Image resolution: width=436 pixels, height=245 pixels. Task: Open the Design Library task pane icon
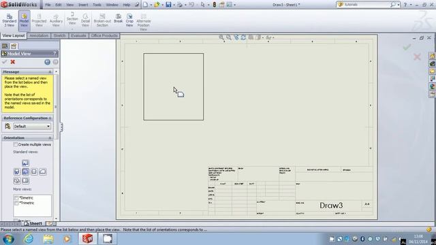tap(432, 63)
